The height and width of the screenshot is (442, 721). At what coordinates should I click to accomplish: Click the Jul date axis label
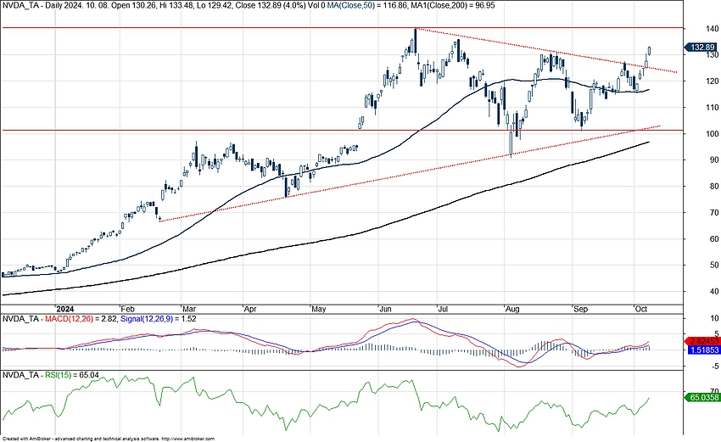pos(444,309)
